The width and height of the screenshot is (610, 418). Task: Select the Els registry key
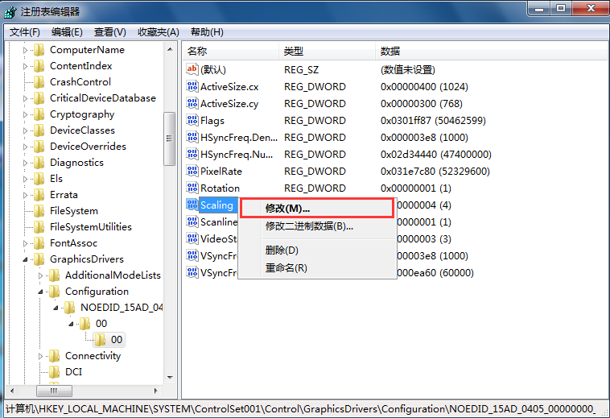56,179
